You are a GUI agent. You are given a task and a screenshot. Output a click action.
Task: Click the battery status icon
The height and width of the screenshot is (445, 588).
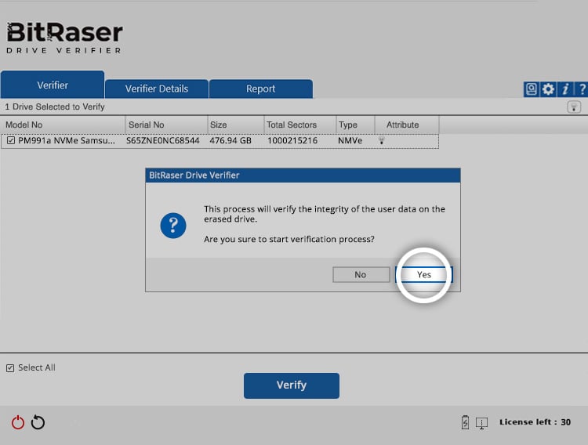[465, 422]
